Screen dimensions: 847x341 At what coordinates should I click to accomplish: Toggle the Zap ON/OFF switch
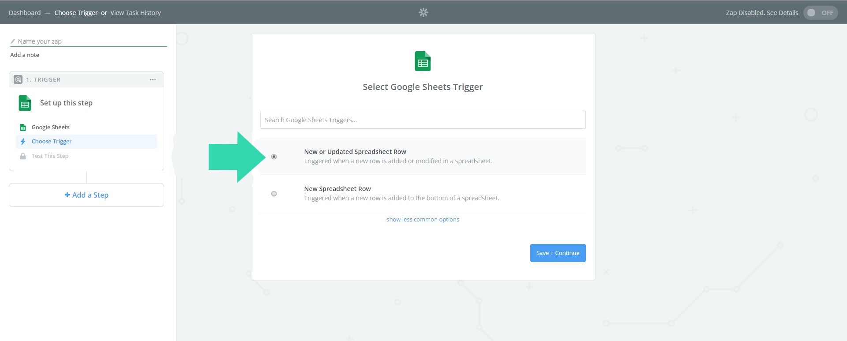click(820, 13)
